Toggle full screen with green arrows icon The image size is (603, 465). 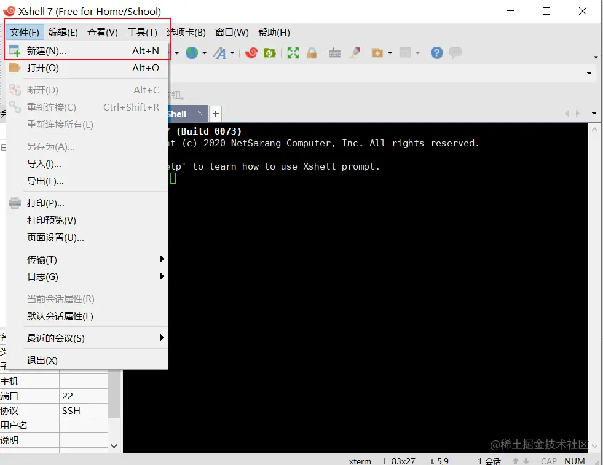(293, 53)
